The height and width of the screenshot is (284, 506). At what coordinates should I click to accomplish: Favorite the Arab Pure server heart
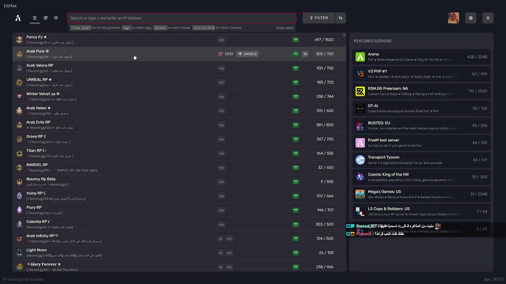305,54
